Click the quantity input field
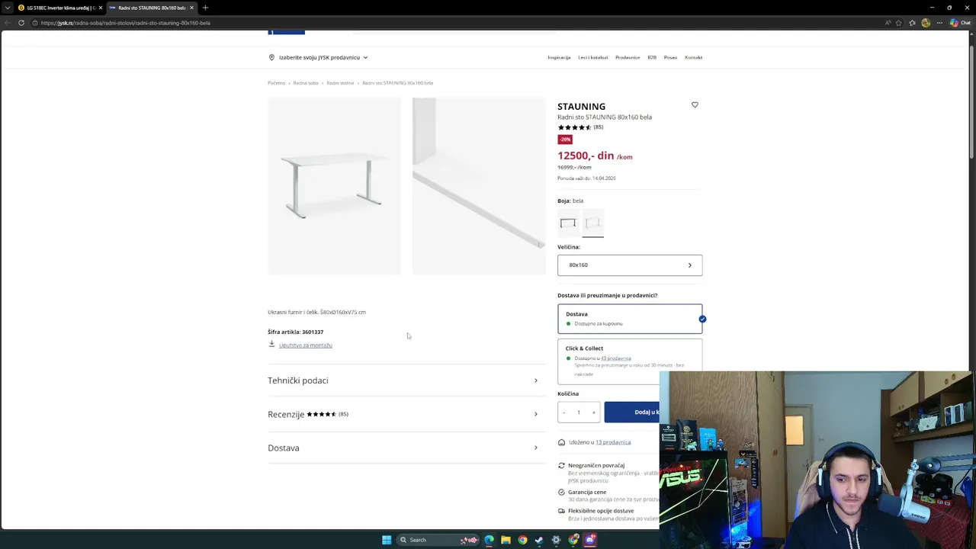Viewport: 976px width, 549px height. [579, 413]
